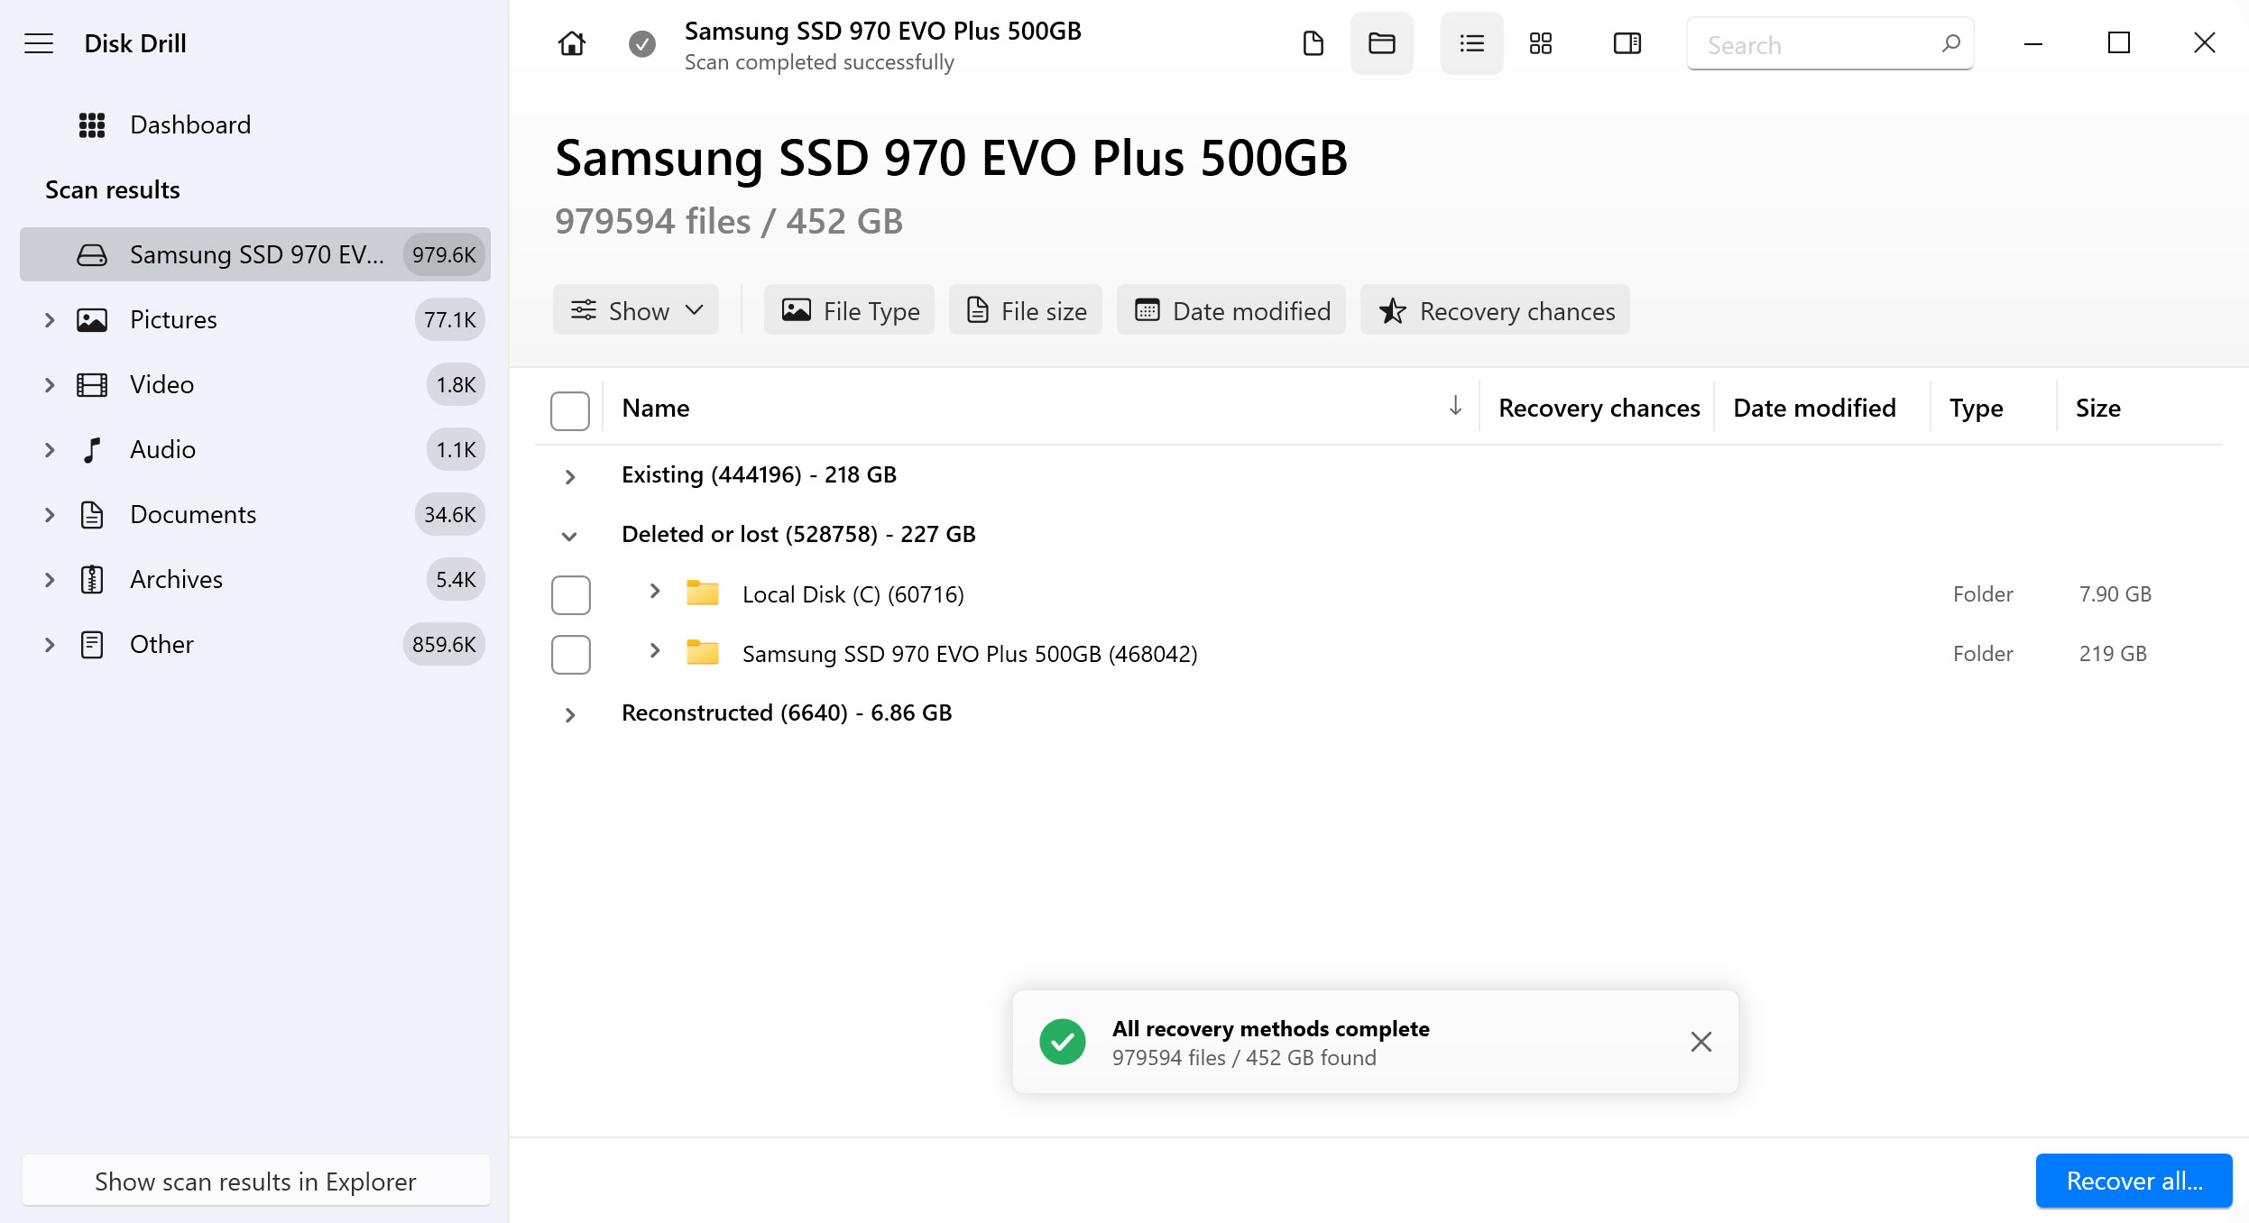This screenshot has height=1223, width=2249.
Task: Expand the Reconstructed (6640) group
Action: (x=569, y=714)
